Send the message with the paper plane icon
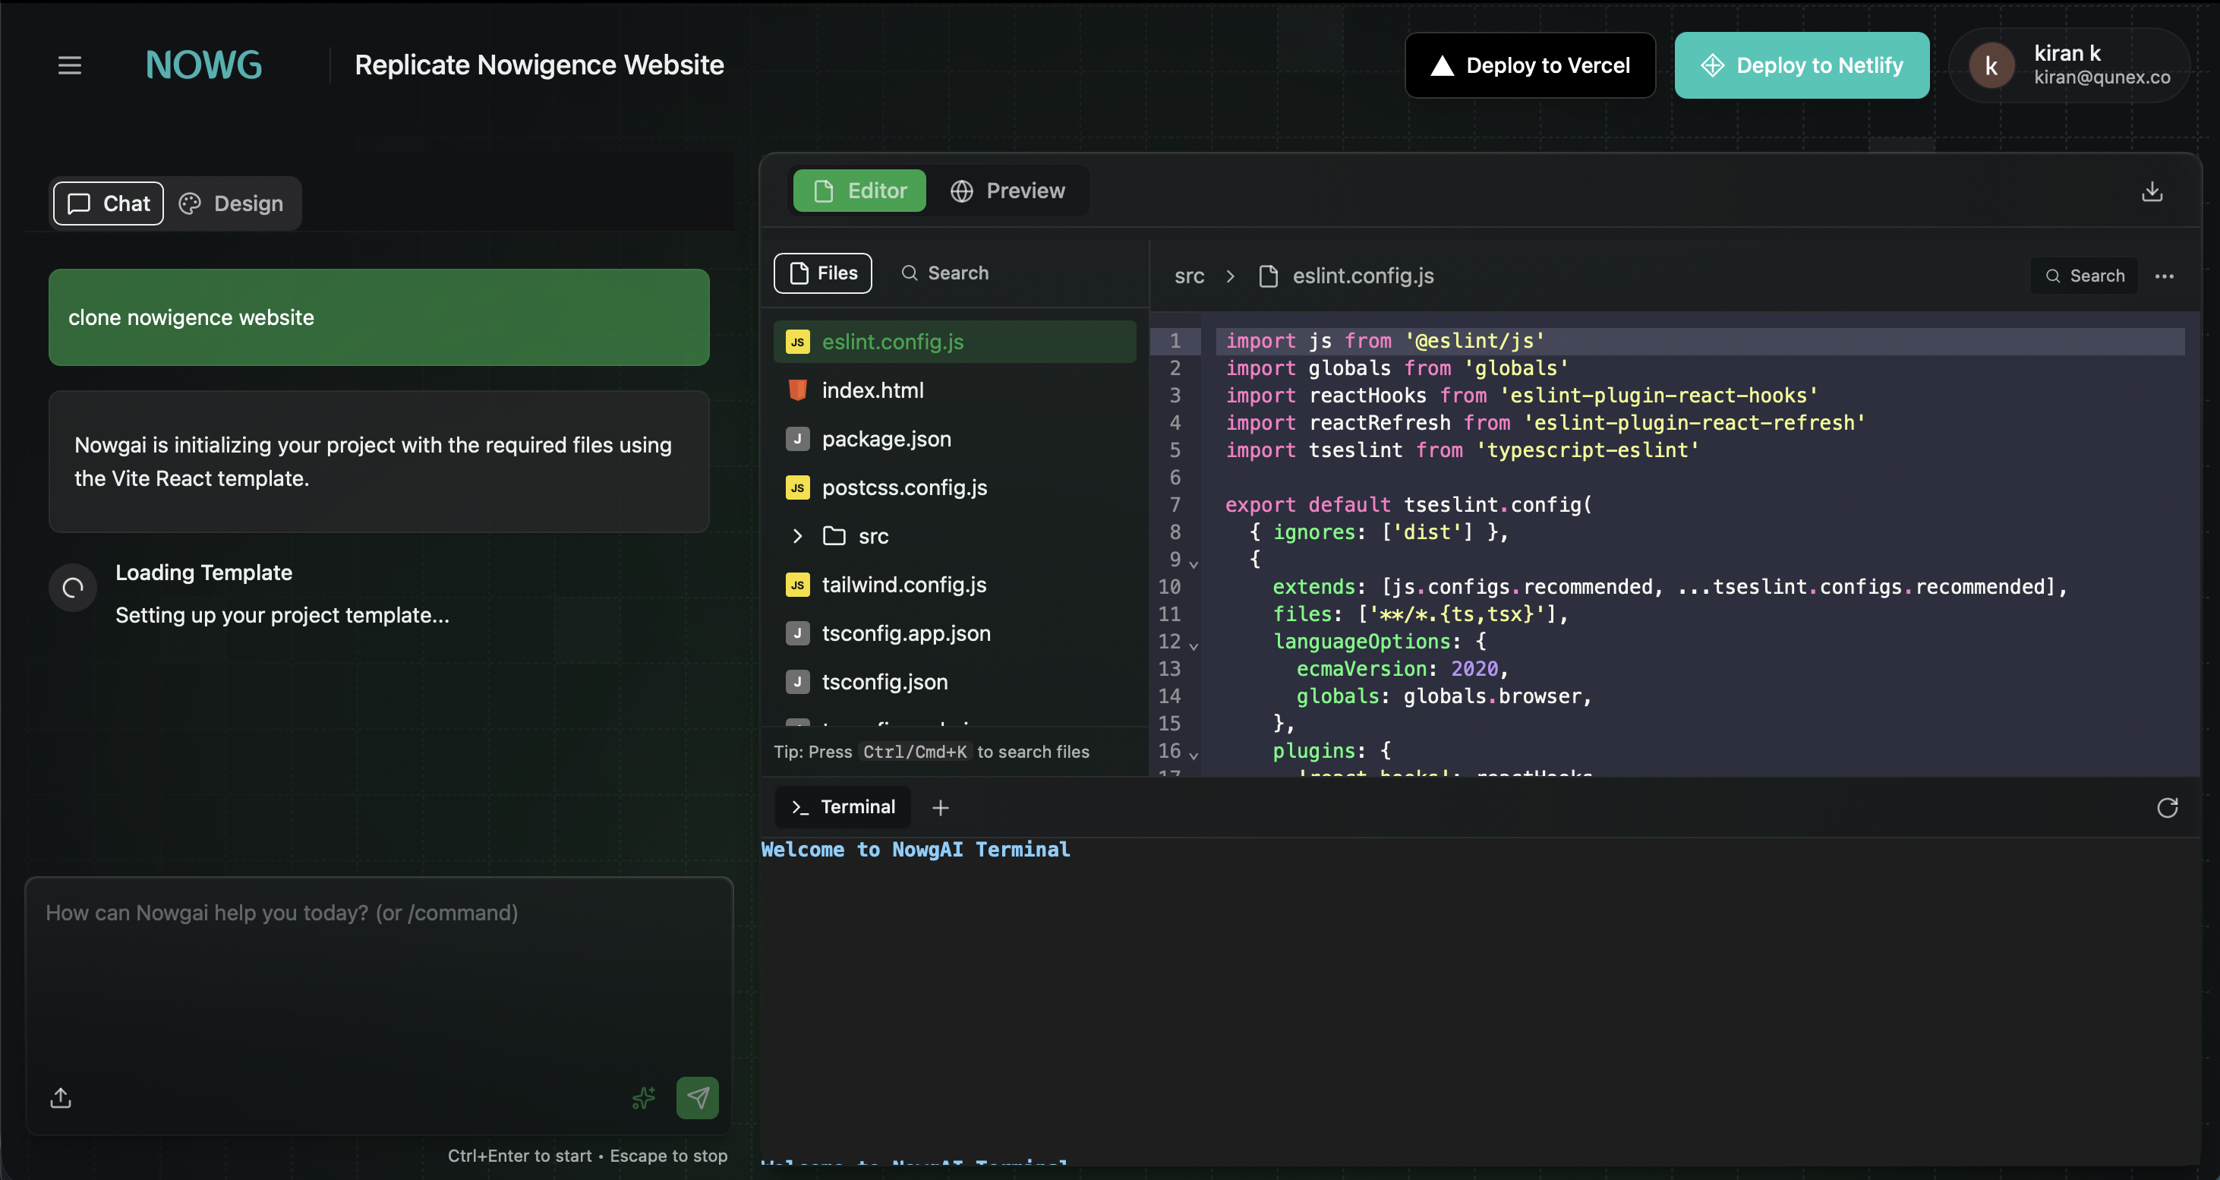Image resolution: width=2220 pixels, height=1180 pixels. [697, 1097]
